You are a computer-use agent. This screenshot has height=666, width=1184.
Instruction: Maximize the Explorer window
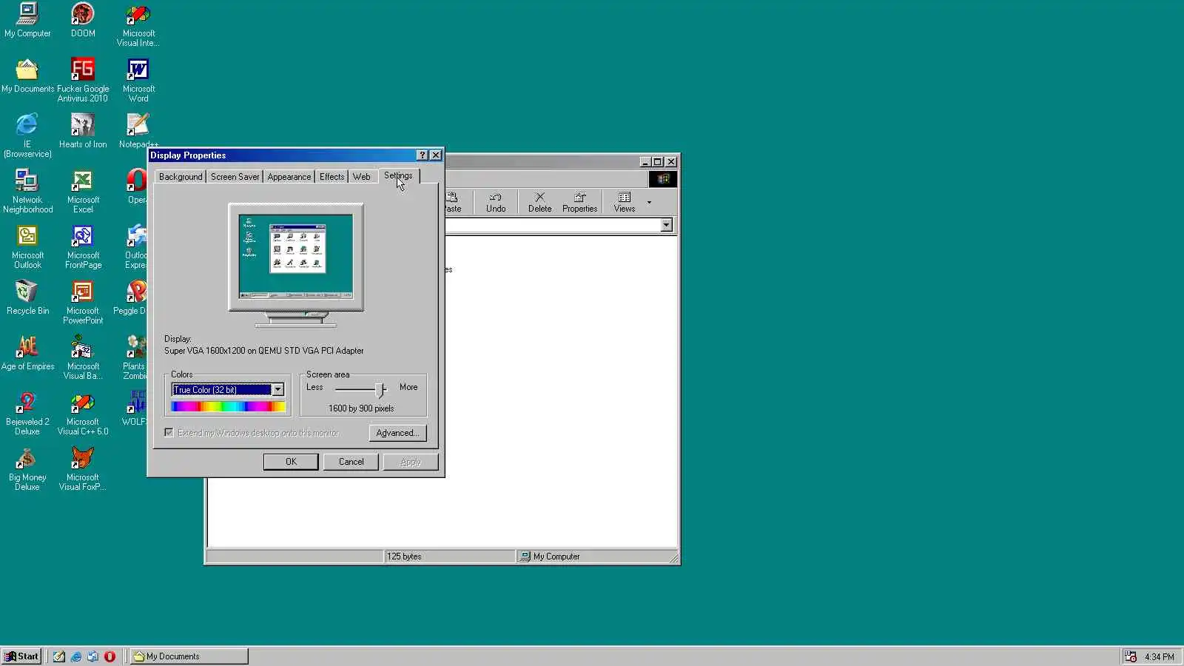tap(658, 162)
